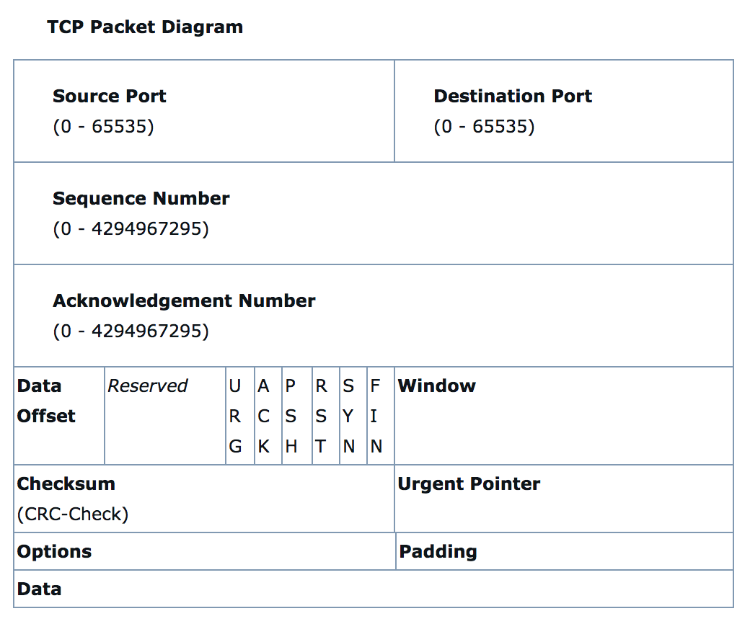Image resolution: width=750 pixels, height=624 pixels.
Task: Select the RST flag column
Action: point(321,416)
